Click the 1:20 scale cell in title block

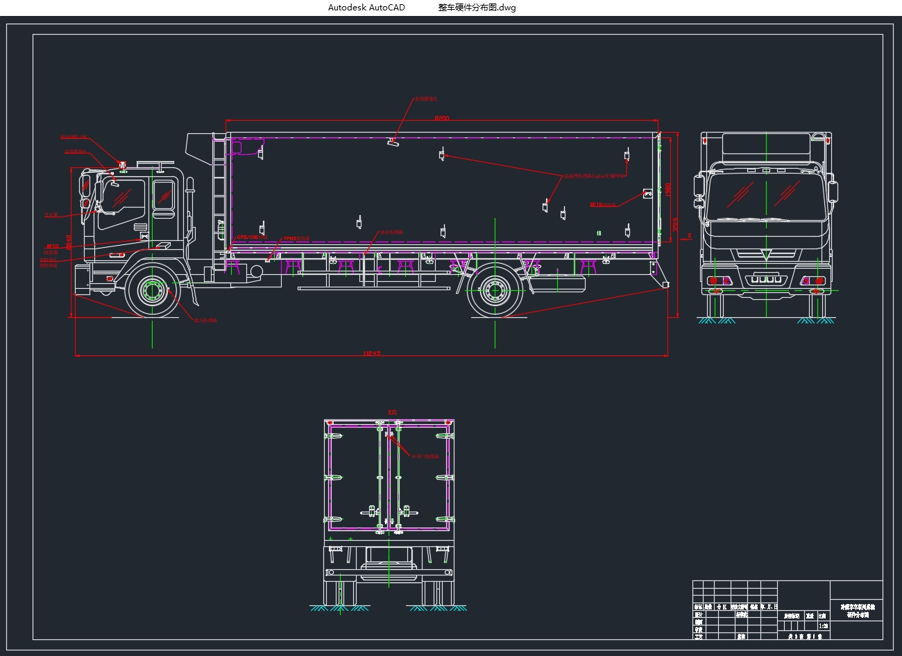pyautogui.click(x=823, y=625)
